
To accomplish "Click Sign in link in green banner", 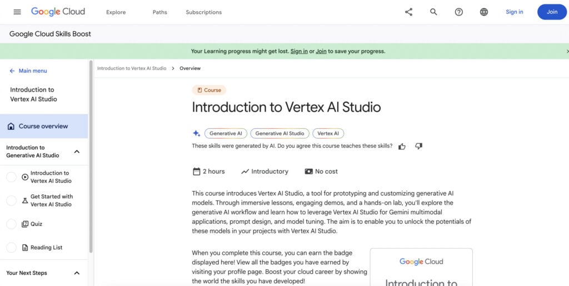I will tap(299, 52).
